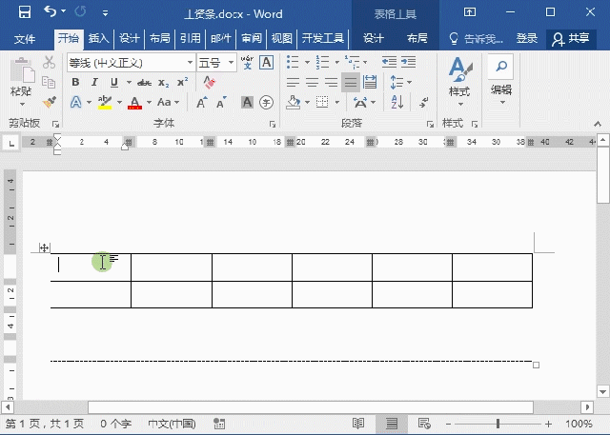
Task: Open the 文件 menu
Action: pos(25,38)
